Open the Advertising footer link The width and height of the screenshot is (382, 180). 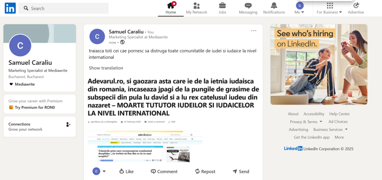pyautogui.click(x=298, y=129)
